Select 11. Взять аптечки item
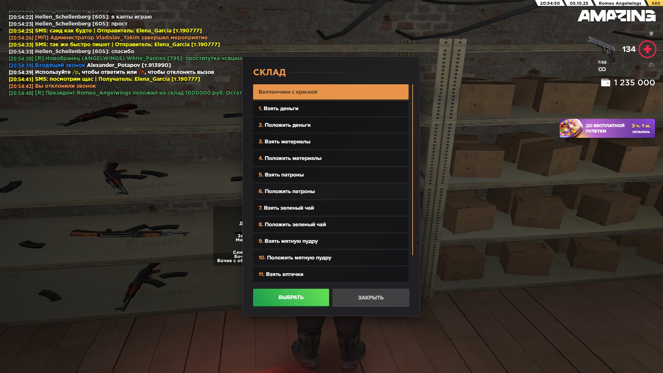This screenshot has height=373, width=663. pos(330,274)
